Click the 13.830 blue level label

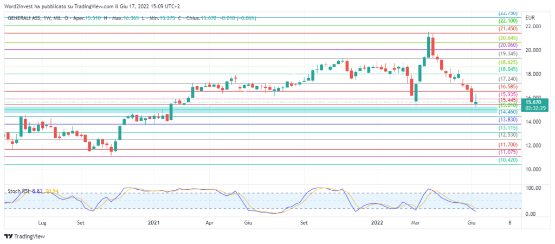(x=508, y=119)
